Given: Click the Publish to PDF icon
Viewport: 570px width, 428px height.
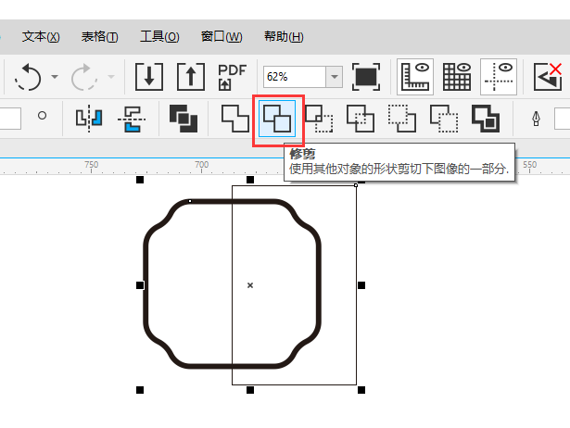Looking at the screenshot, I should pos(232,77).
